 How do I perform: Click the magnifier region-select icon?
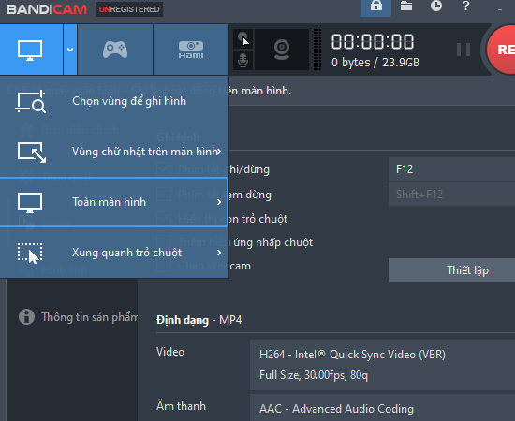pyautogui.click(x=31, y=102)
